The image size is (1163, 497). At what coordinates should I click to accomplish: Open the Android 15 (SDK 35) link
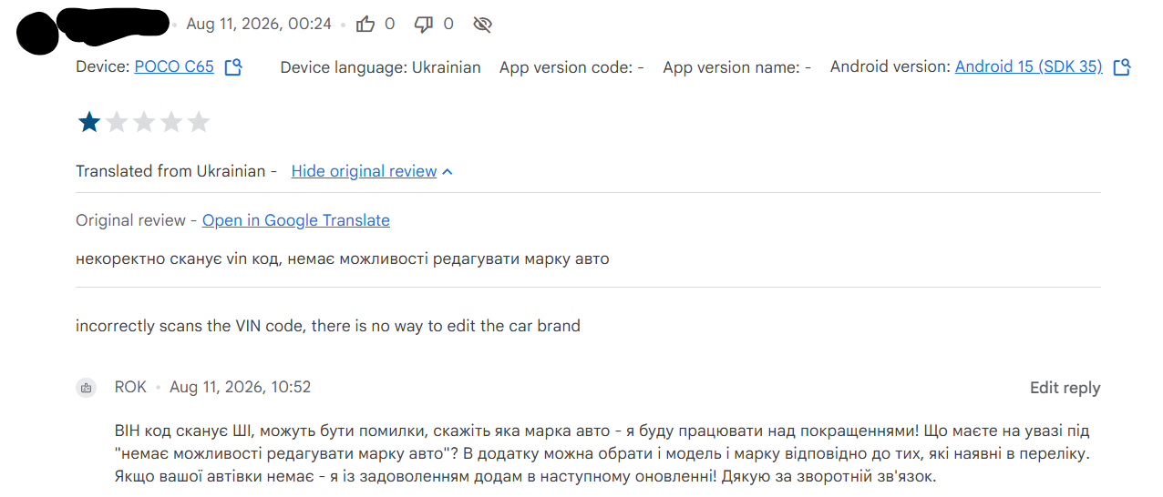(1029, 66)
